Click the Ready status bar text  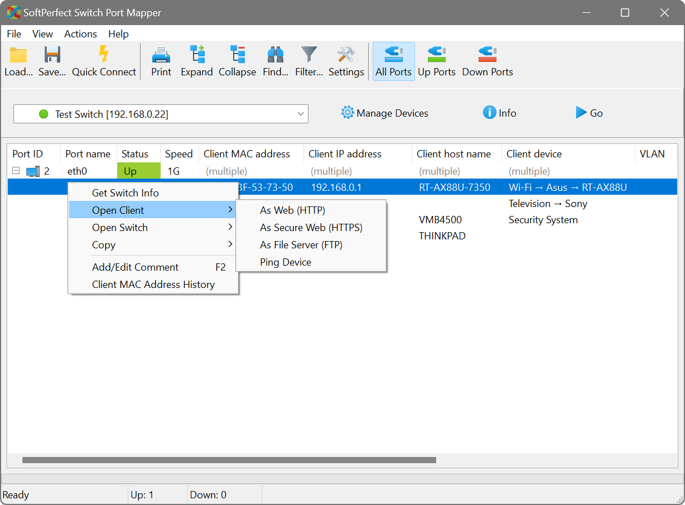tap(16, 494)
